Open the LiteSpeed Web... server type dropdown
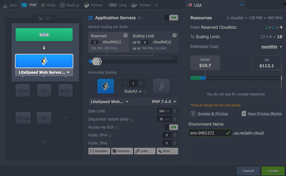 (x=109, y=102)
